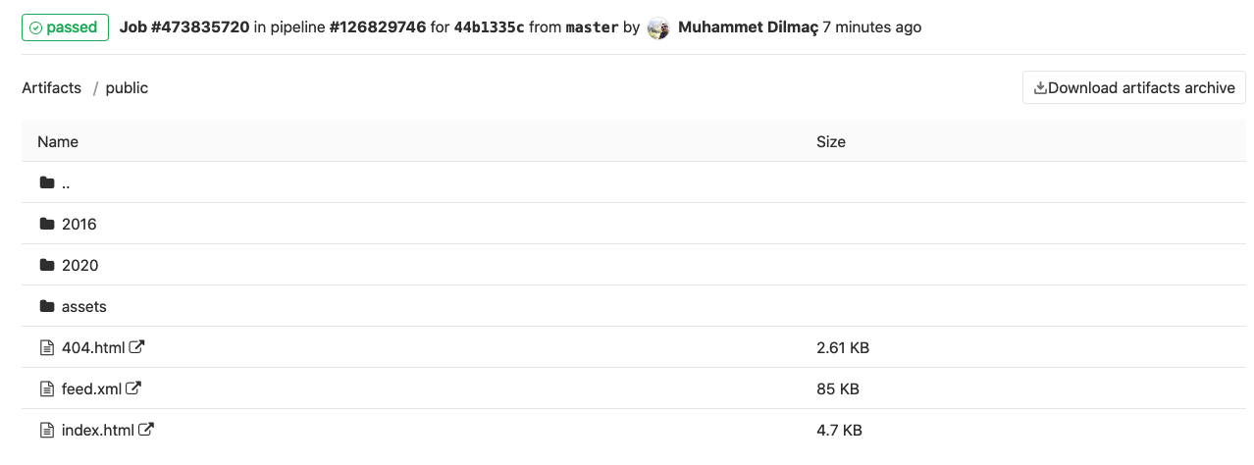Click the passed status badge

64,27
